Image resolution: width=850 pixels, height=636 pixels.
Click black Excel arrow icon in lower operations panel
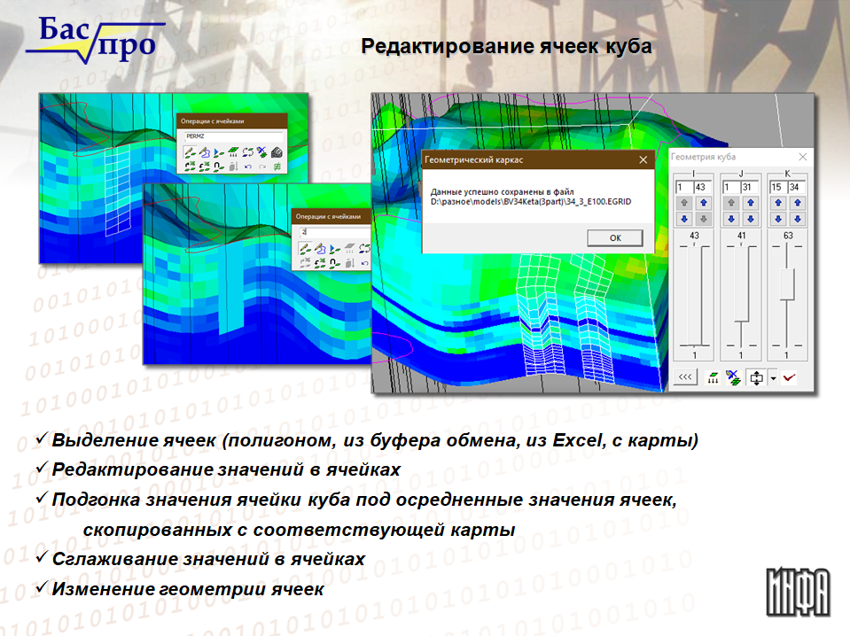tap(320, 263)
